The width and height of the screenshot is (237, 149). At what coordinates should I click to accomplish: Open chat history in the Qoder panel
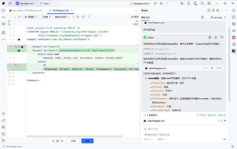[209, 10]
